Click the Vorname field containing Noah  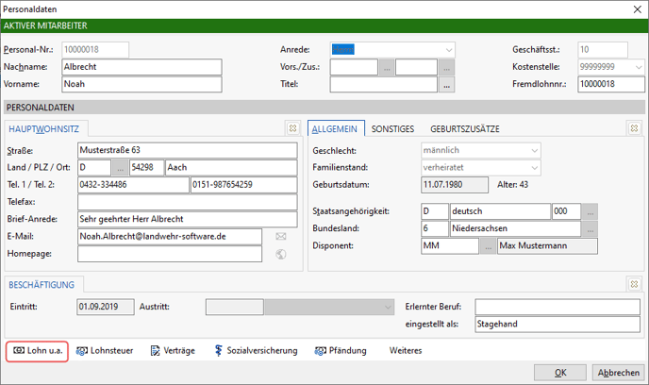[x=141, y=84]
